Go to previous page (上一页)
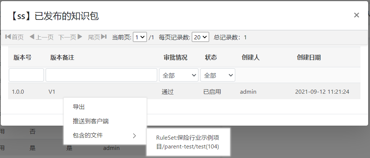The image size is (370, 158). [41, 37]
